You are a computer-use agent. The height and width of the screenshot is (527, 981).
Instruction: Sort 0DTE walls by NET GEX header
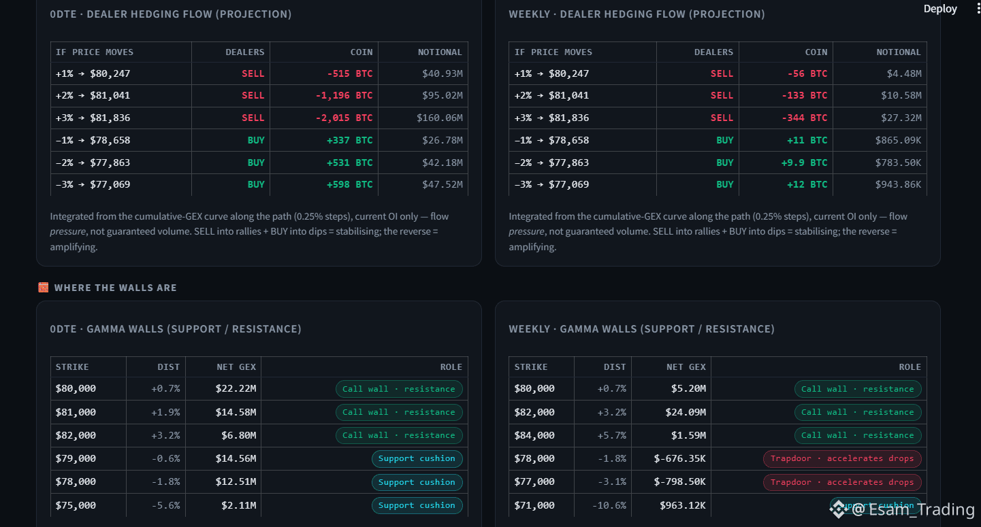[236, 367]
